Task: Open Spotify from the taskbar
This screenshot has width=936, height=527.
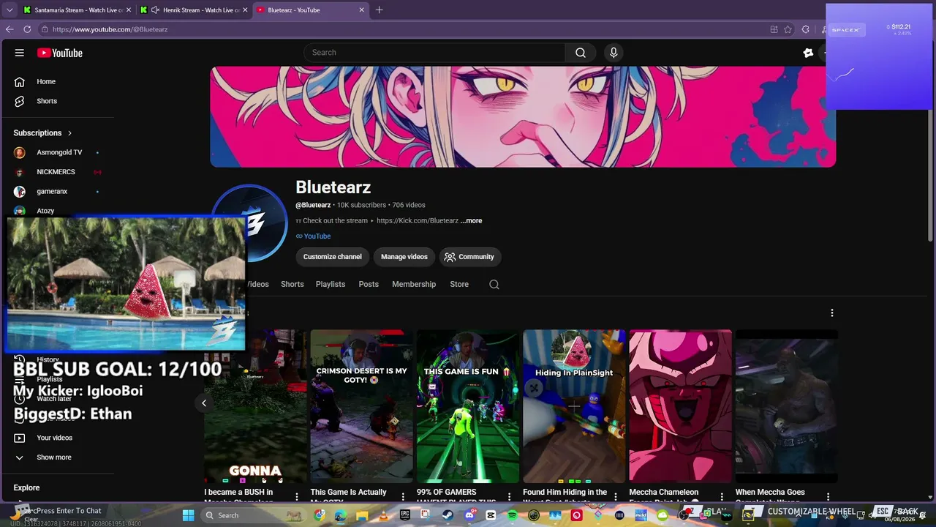Action: 512,515
